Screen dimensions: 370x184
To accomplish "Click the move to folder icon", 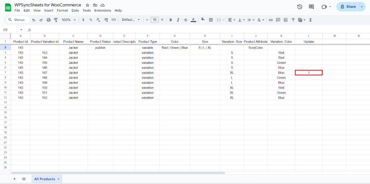I will 95,5.
